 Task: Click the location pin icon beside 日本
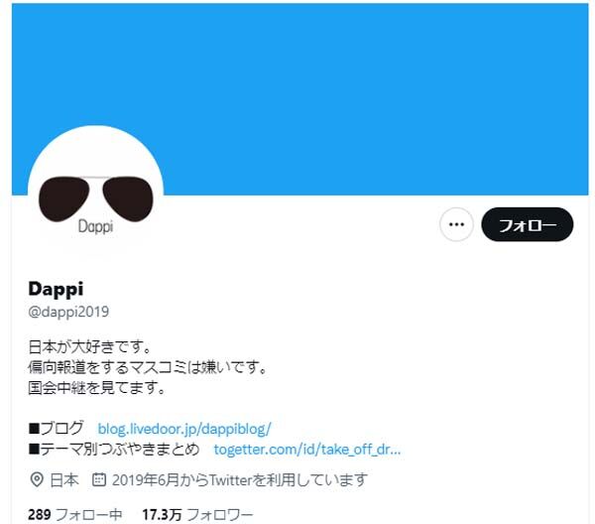[37, 479]
